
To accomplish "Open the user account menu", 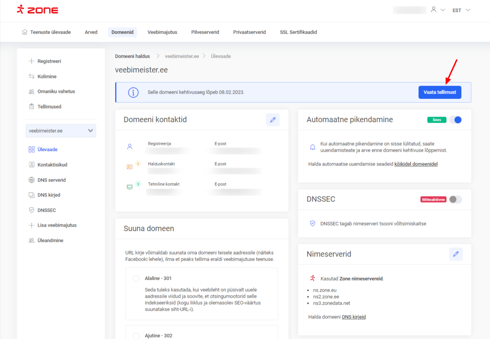I will pos(438,10).
